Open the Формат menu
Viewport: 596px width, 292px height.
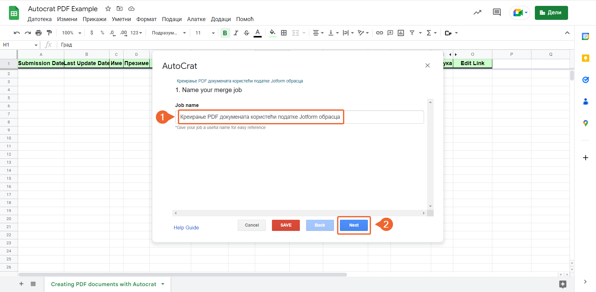pyautogui.click(x=146, y=19)
